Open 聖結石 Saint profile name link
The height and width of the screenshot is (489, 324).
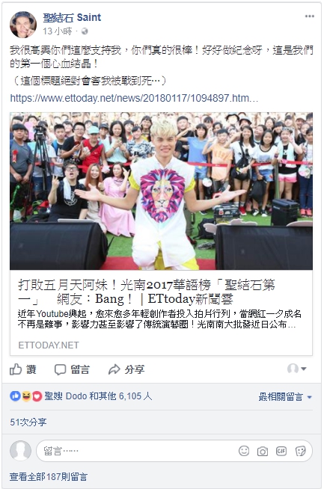click(72, 17)
